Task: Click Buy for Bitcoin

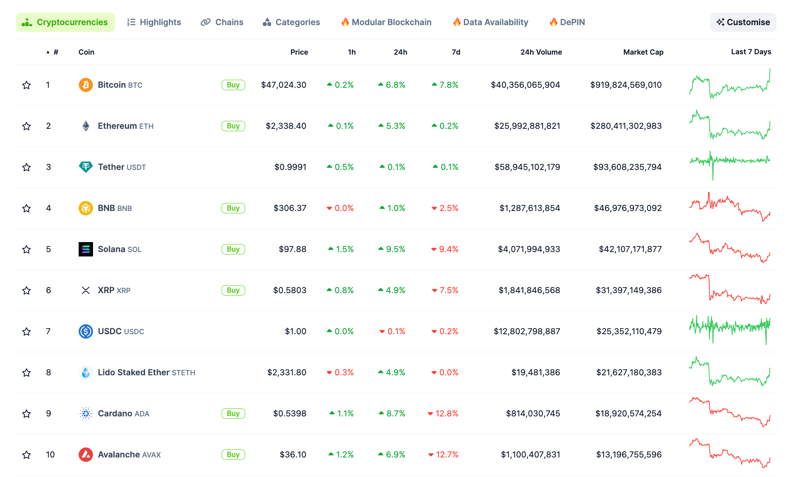Action: click(x=233, y=85)
